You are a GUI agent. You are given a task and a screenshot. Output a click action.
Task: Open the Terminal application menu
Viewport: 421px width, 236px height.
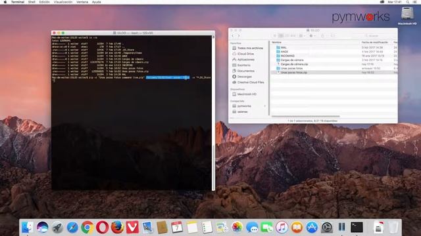tap(18, 2)
